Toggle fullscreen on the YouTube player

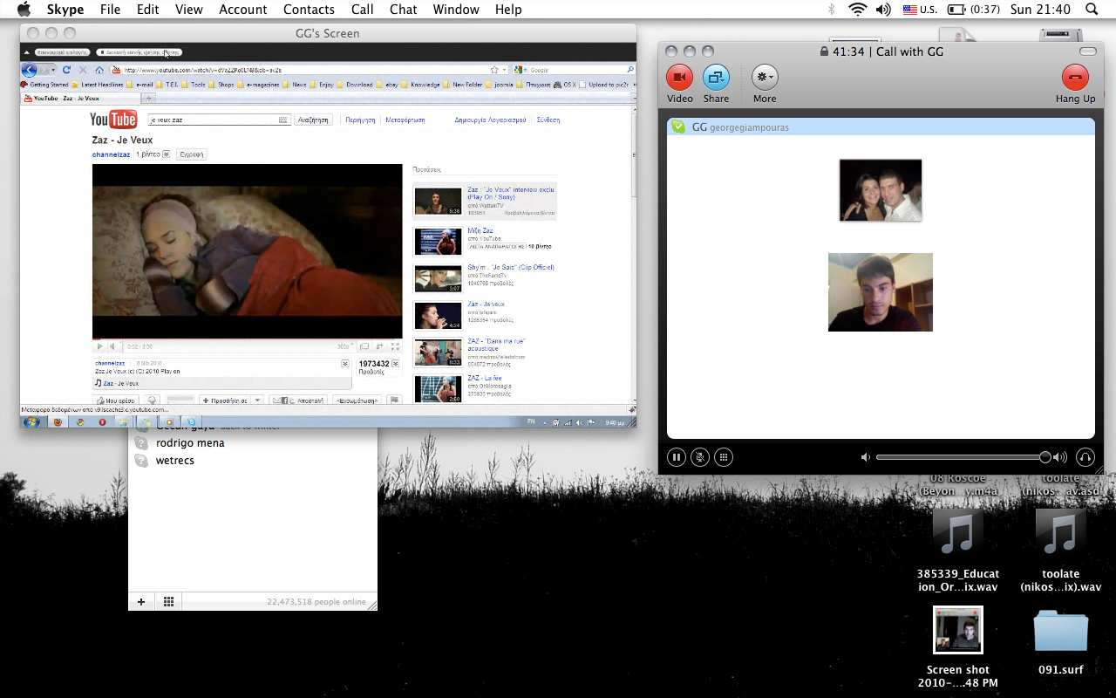coord(395,346)
